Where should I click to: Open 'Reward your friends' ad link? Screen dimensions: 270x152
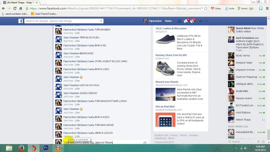[167, 82]
